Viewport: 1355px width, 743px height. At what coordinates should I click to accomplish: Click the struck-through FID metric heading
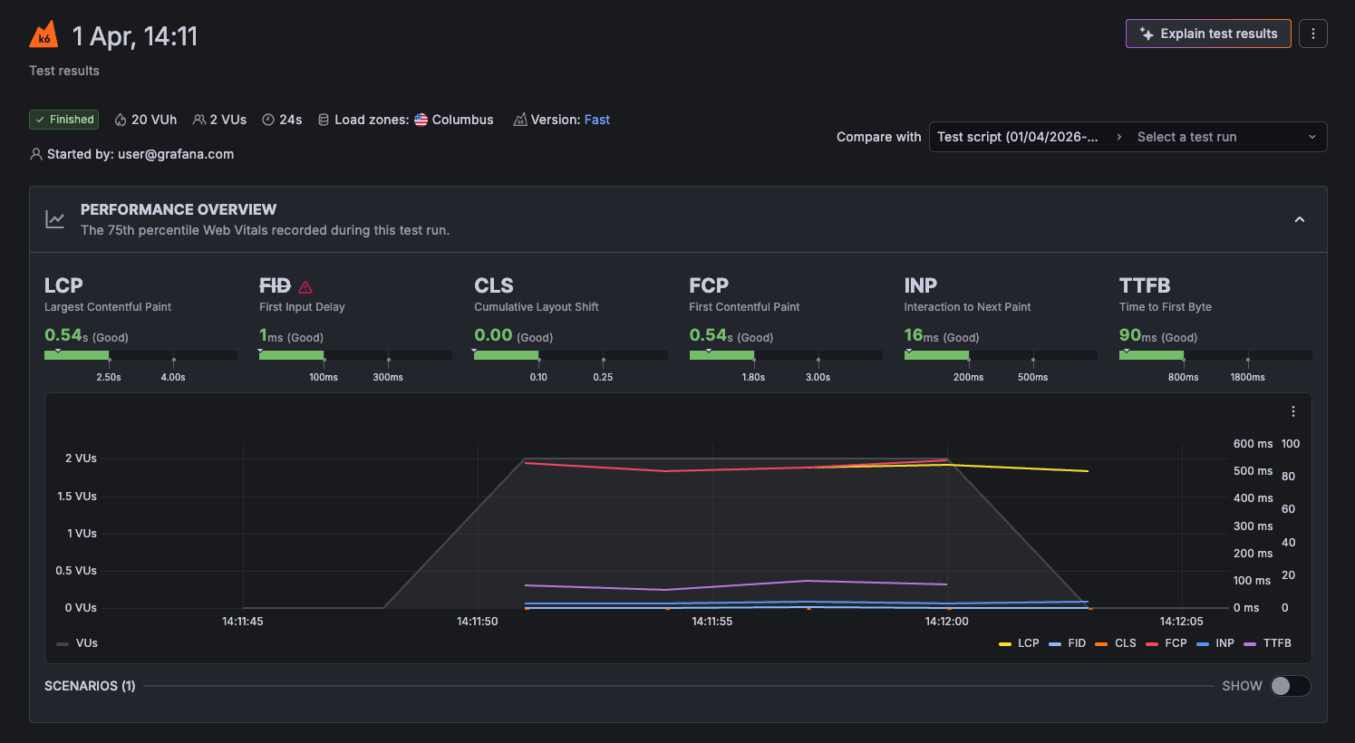click(x=276, y=285)
